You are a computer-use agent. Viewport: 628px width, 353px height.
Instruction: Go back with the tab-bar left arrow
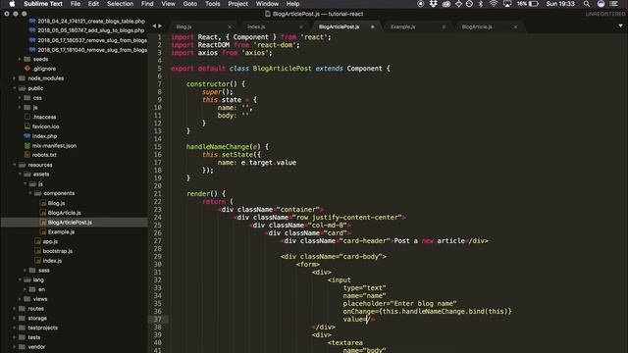(x=154, y=26)
